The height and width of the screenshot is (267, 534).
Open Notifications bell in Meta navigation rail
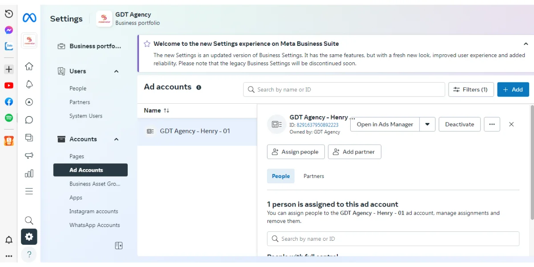coord(29,84)
